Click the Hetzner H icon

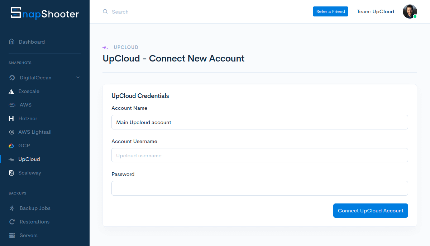tap(11, 118)
